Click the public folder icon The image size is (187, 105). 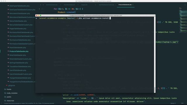[x=5, y=97]
